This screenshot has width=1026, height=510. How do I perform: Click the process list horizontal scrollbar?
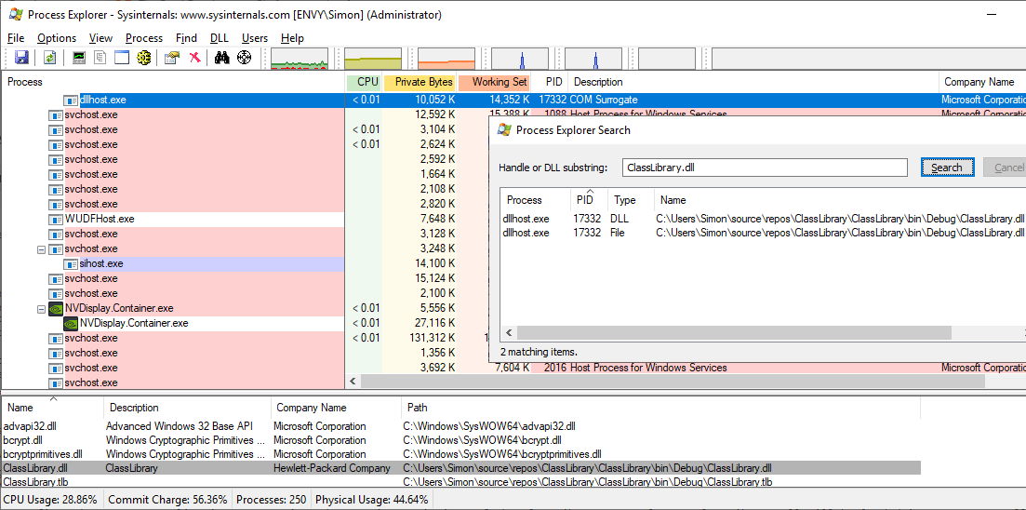[x=672, y=381]
